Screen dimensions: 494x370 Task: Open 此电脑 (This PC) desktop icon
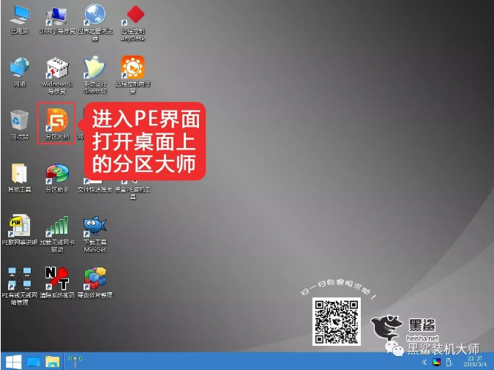[x=20, y=15]
